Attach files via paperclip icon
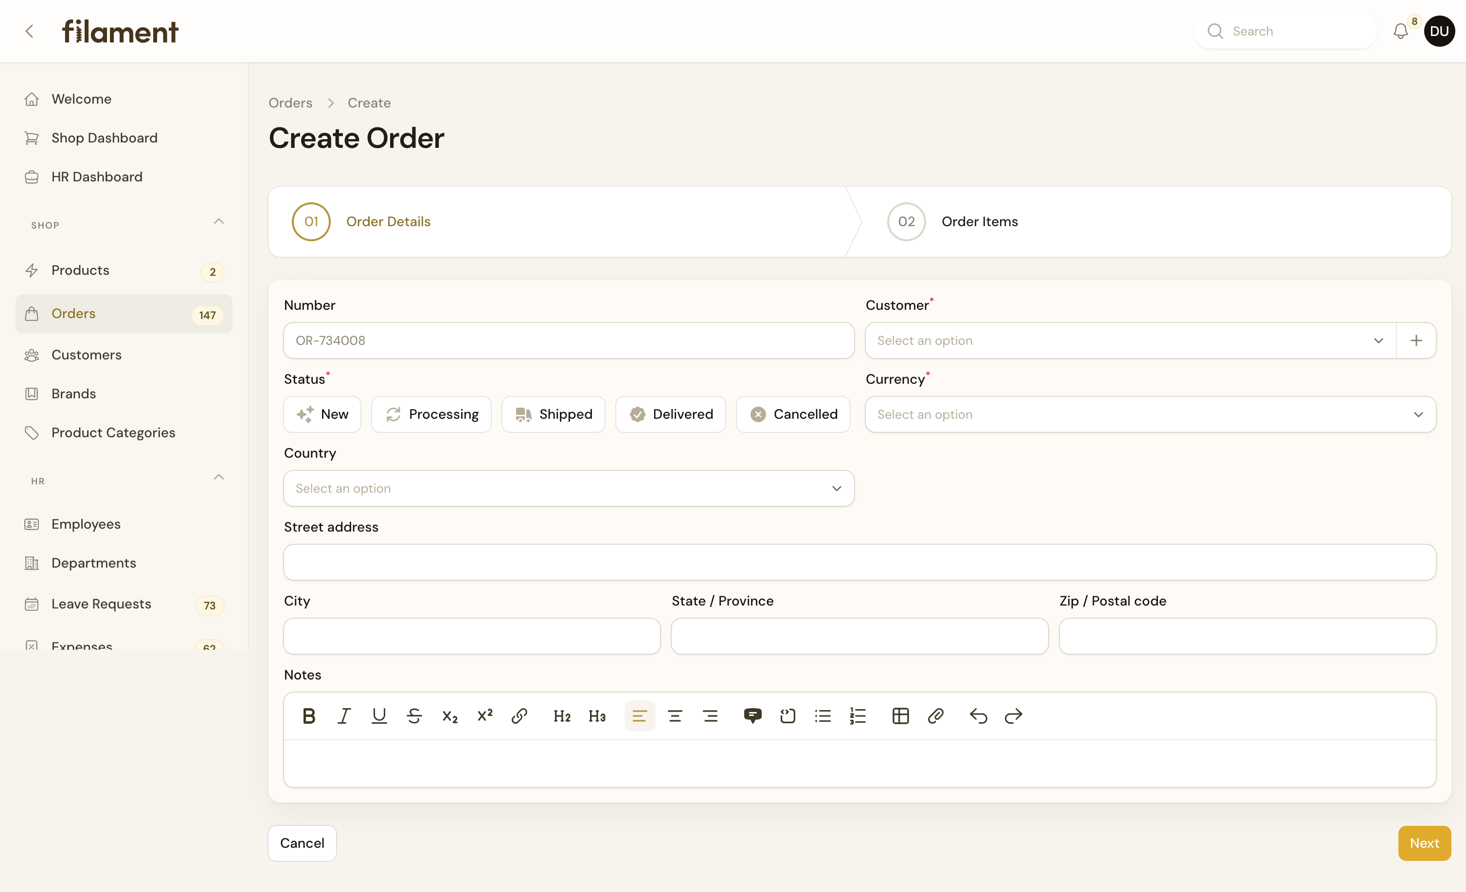The width and height of the screenshot is (1466, 892). [936, 716]
